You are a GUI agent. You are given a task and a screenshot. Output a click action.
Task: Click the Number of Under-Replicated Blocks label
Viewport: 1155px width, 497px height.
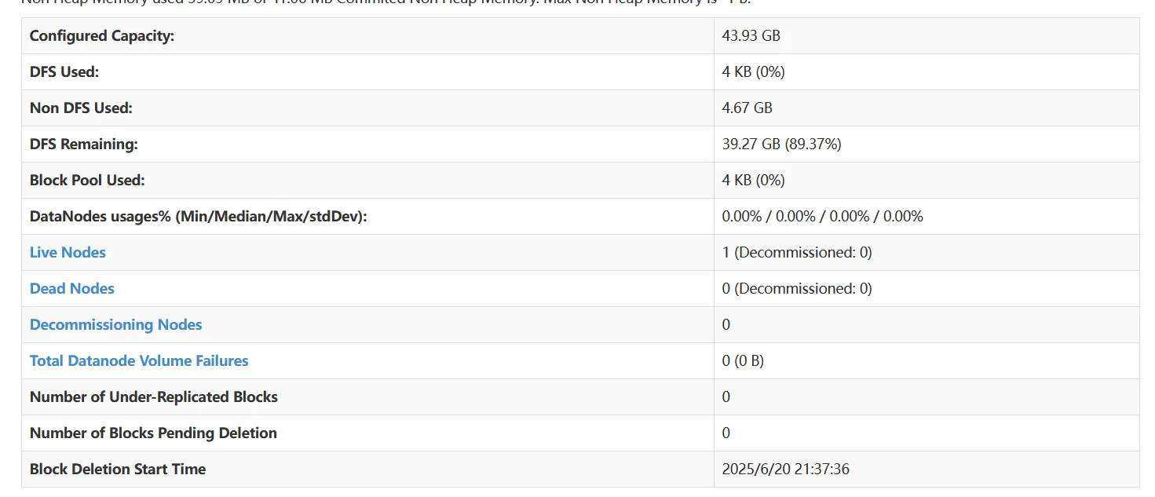154,397
